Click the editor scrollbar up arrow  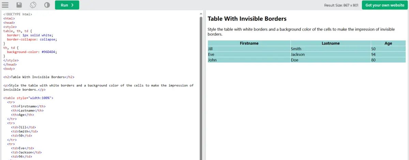click(201, 14)
